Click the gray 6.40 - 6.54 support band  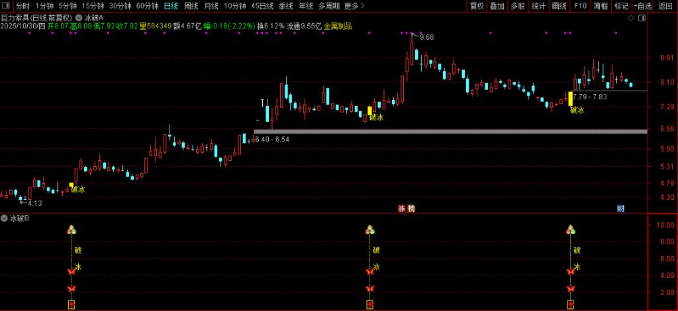[x=450, y=132]
